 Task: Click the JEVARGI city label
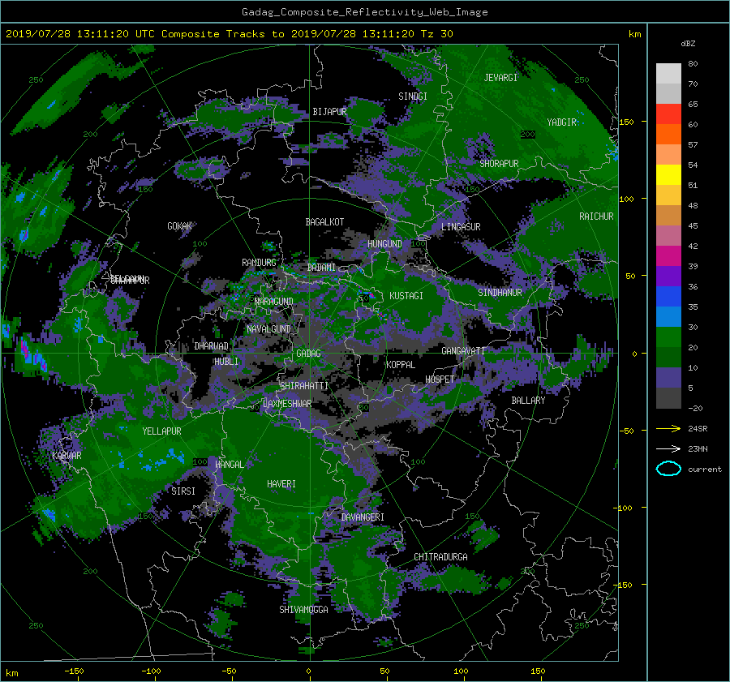click(x=500, y=78)
